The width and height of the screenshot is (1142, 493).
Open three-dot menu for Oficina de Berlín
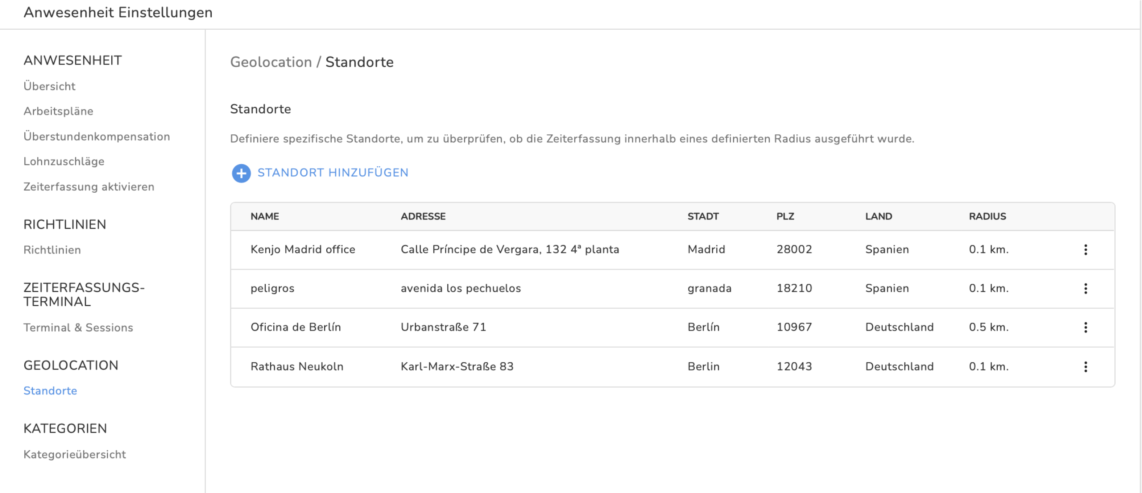[1085, 327]
